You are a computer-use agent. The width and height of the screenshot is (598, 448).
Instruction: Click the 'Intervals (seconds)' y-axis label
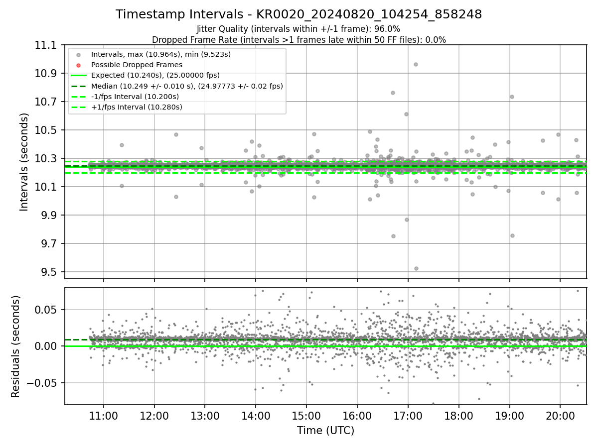24,162
